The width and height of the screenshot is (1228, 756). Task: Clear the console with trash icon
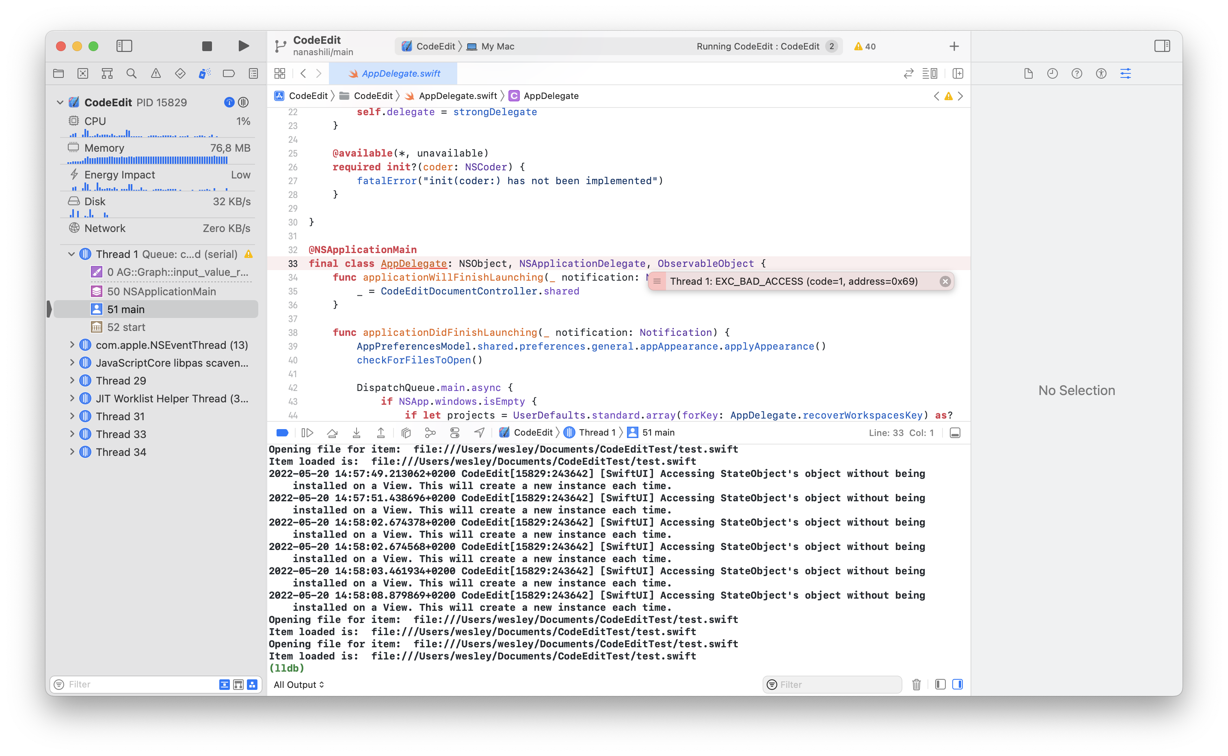pyautogui.click(x=916, y=685)
